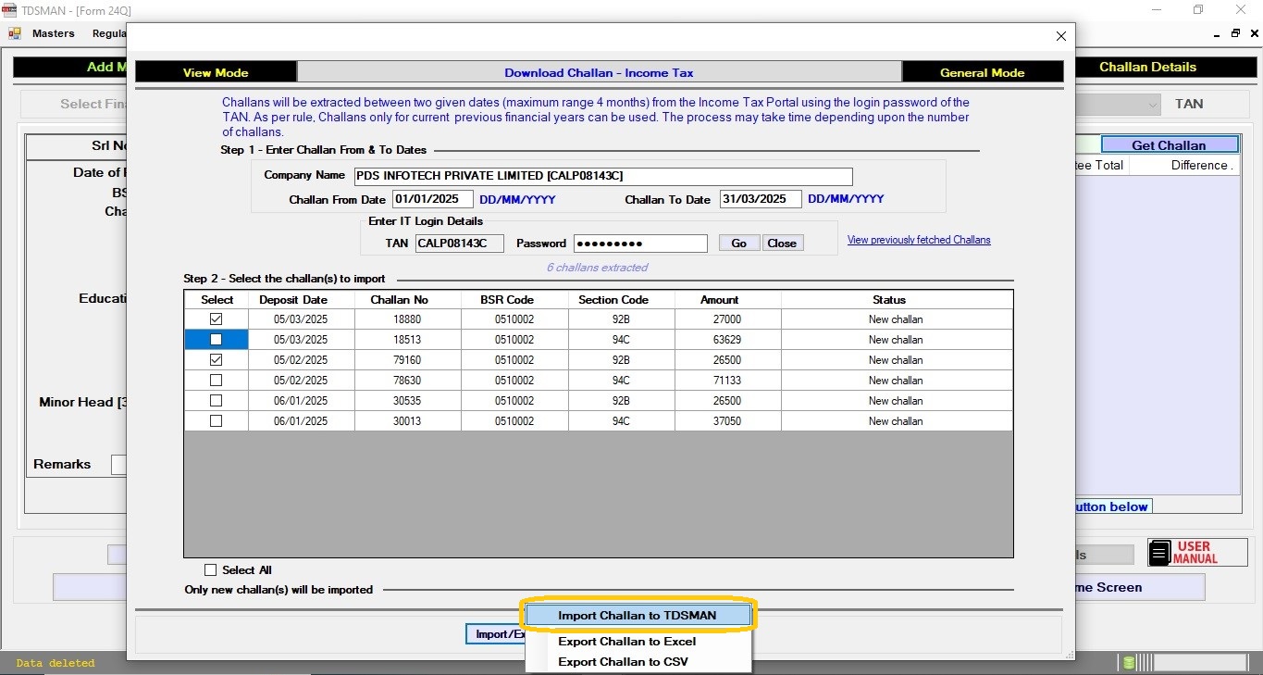Image resolution: width=1263 pixels, height=675 pixels.
Task: Expand the dropdown next to TAN
Action: click(x=1152, y=105)
